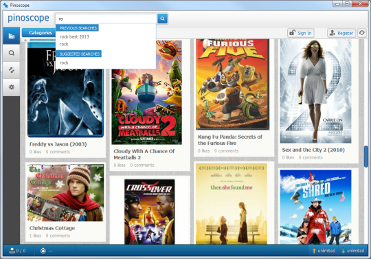Image resolution: width=371 pixels, height=259 pixels.
Task: Click '0 comments' under Kung Fu Panda
Action: [227, 150]
